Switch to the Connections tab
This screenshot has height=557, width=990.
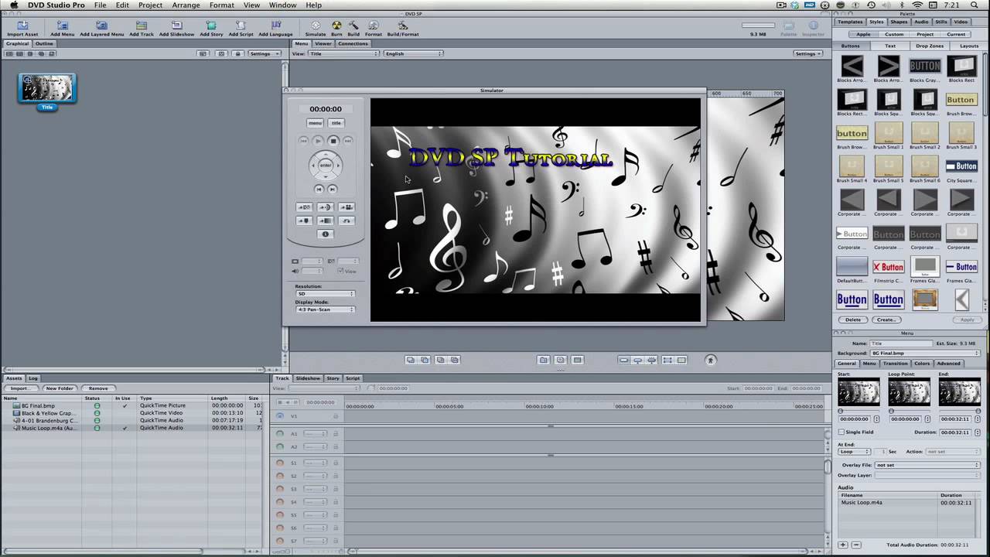[x=353, y=43]
